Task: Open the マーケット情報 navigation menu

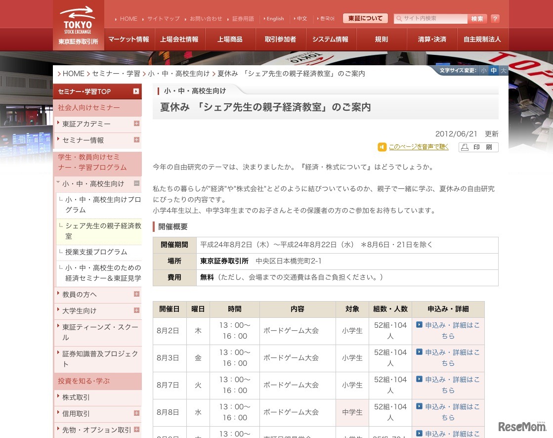Action: coord(128,39)
